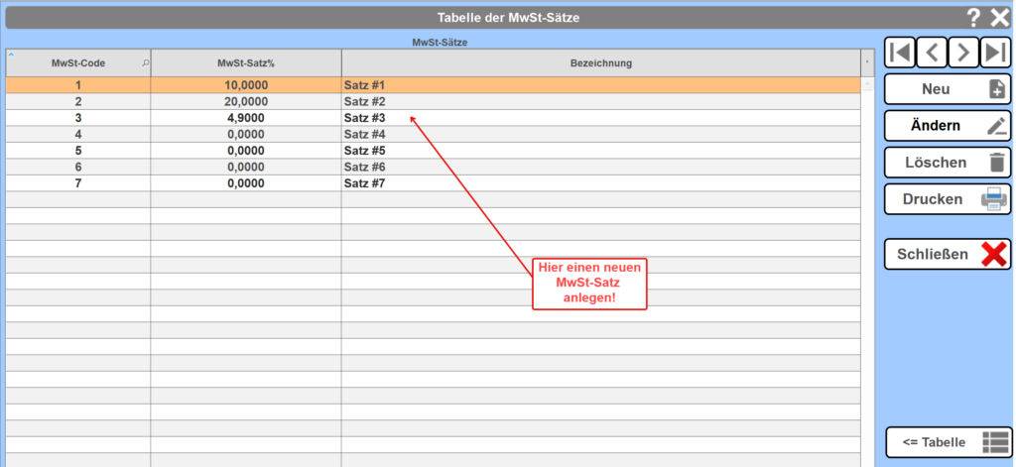Create a new entry with Neu button
The height and width of the screenshot is (467, 1016).
click(947, 89)
